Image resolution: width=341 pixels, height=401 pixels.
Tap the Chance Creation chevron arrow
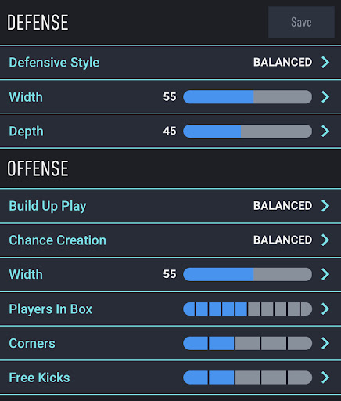point(325,240)
